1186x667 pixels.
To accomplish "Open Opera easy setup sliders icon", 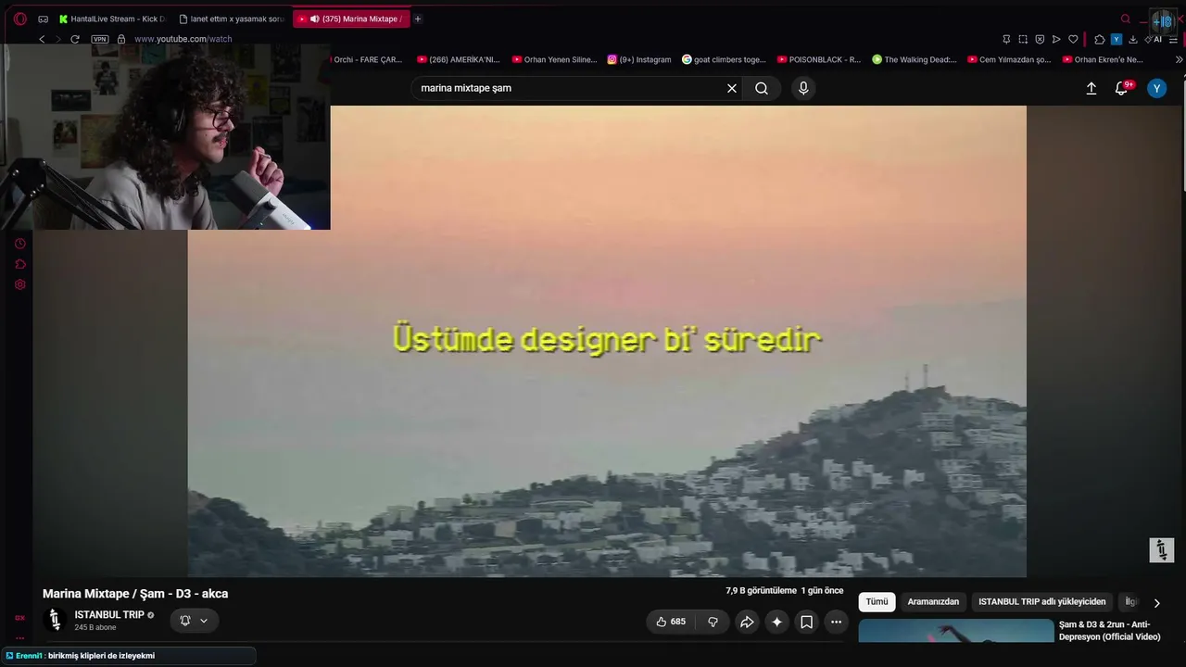I will (1174, 39).
